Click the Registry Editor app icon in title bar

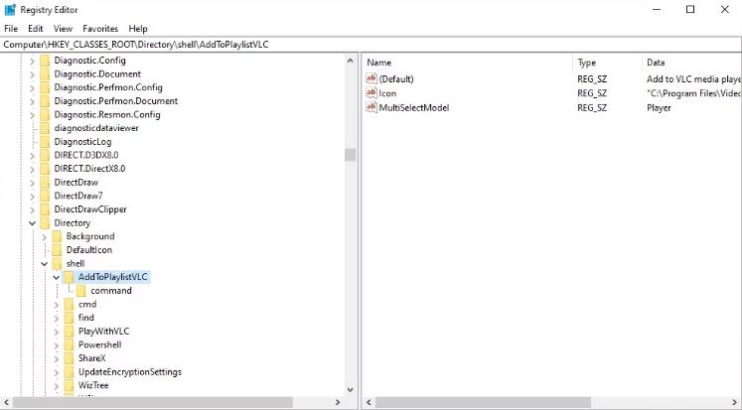pos(10,10)
